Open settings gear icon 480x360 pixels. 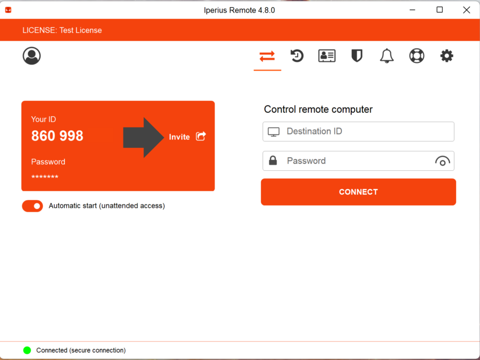pyautogui.click(x=447, y=56)
